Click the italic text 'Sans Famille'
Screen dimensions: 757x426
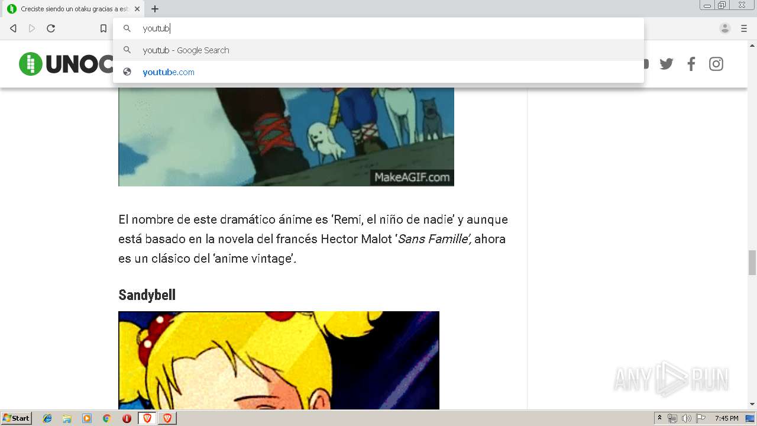[434, 239]
